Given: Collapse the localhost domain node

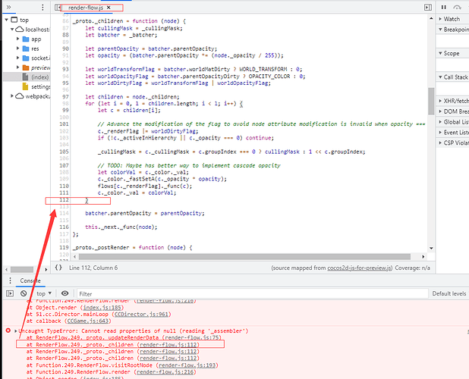Looking at the screenshot, I should click(12, 30).
